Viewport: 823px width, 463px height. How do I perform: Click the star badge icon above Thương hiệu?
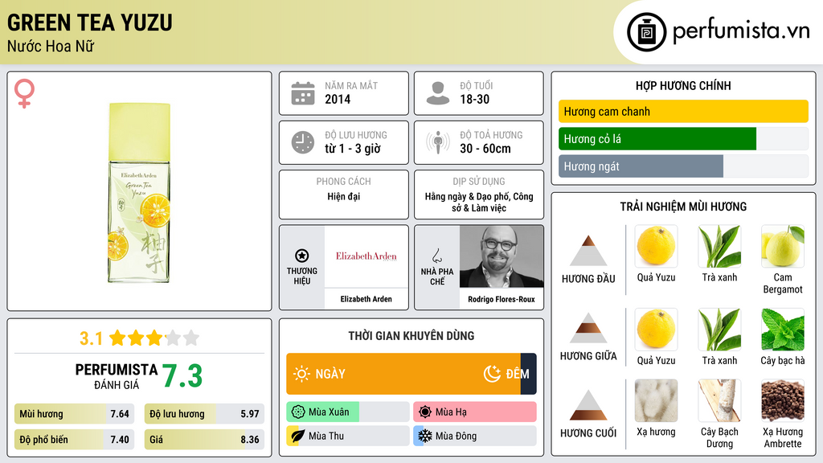tap(302, 256)
